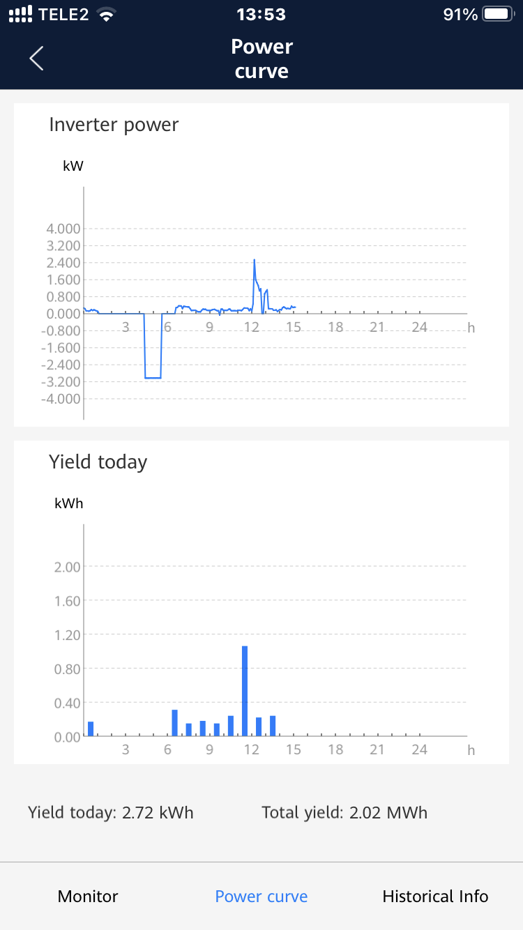The width and height of the screenshot is (523, 930).
Task: Tap the back arrow in header
Action: (37, 59)
